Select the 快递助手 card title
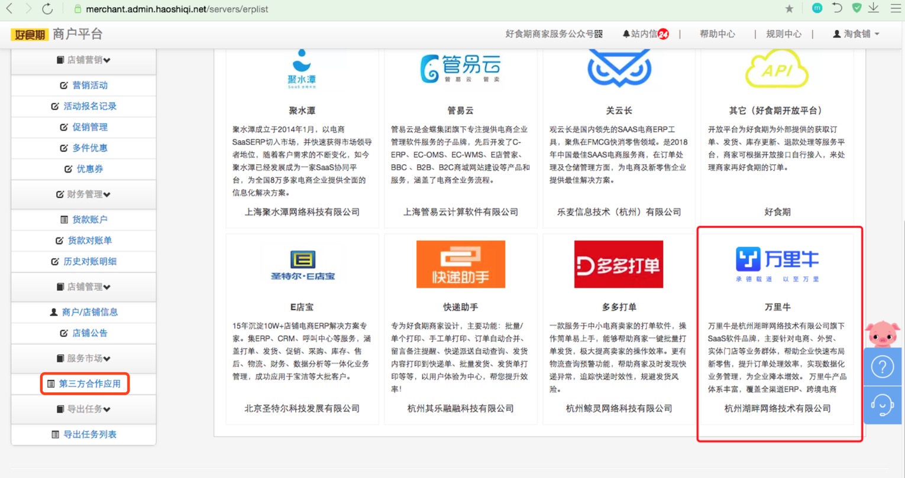The image size is (905, 478). (460, 307)
